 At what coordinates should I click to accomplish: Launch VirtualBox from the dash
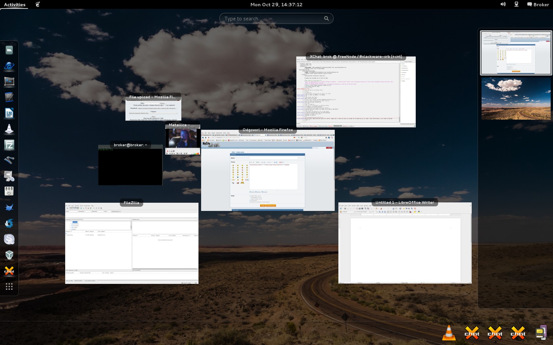(x=9, y=255)
